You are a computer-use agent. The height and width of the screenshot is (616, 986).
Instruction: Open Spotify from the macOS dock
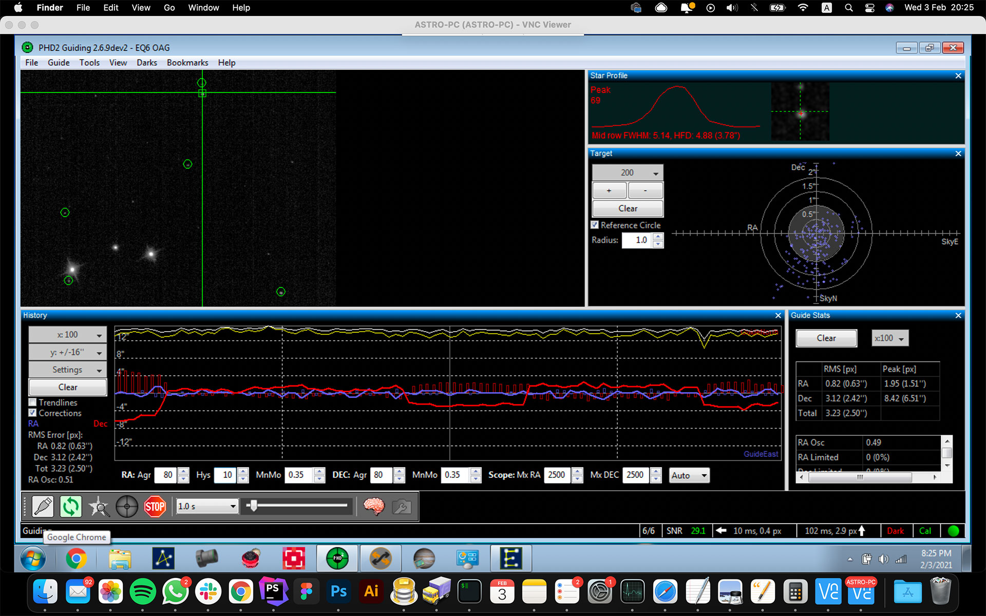point(143,592)
